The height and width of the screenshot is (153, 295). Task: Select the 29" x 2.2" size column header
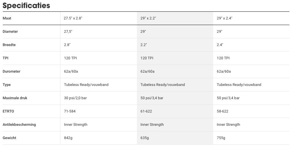click(x=148, y=18)
